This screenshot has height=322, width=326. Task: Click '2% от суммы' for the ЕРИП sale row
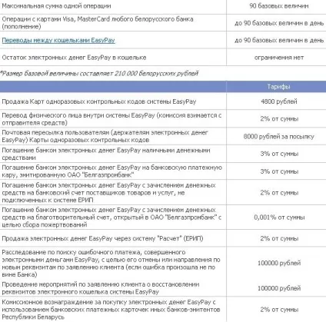(279, 238)
